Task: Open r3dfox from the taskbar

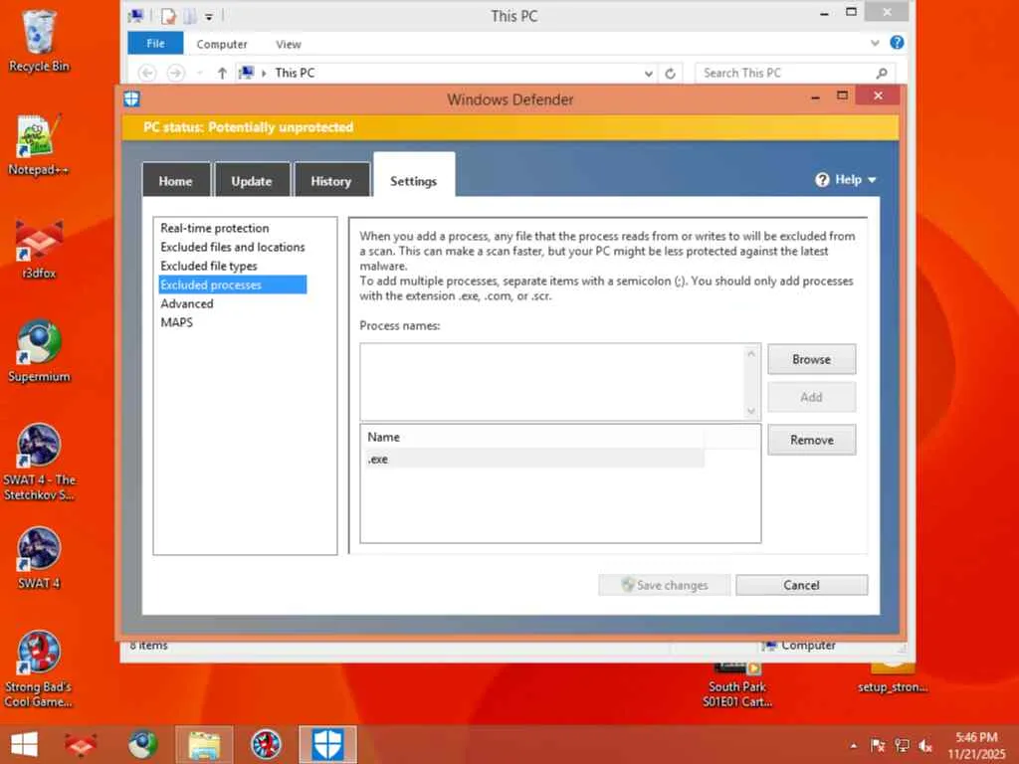Action: click(x=81, y=744)
